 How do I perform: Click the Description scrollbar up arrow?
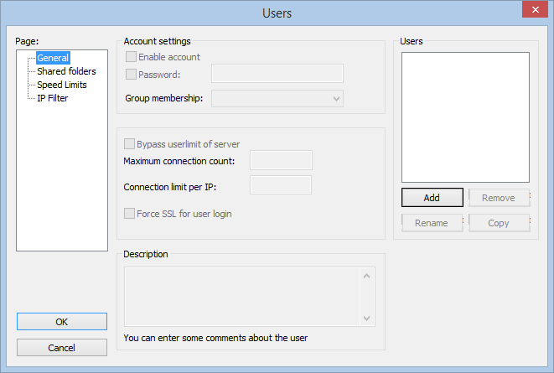coord(367,276)
